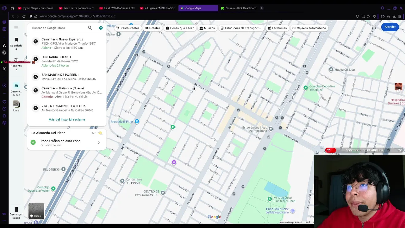Switch to Stream - Kick Dashboard tab
The height and width of the screenshot is (228, 405).
click(x=239, y=8)
